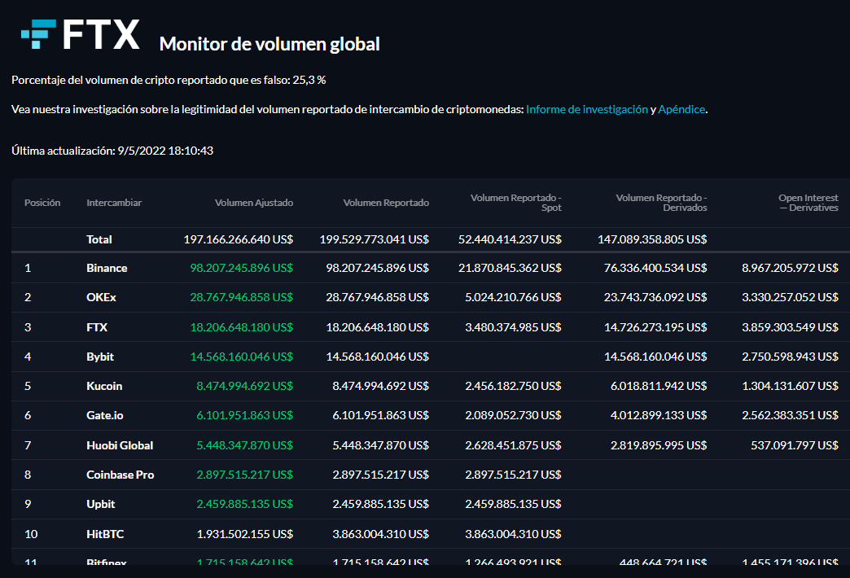Screen dimensions: 850x578
Task: Click the FTX logo
Action: coord(81,35)
